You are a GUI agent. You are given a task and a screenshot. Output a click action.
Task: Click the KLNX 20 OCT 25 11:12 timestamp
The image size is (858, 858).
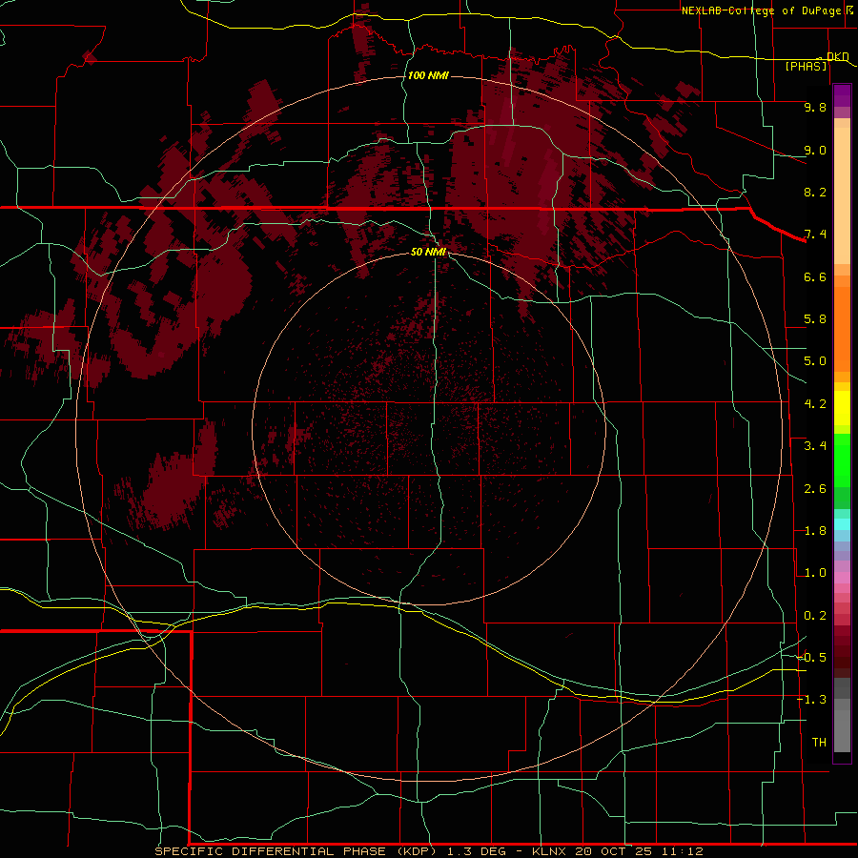[x=618, y=851]
